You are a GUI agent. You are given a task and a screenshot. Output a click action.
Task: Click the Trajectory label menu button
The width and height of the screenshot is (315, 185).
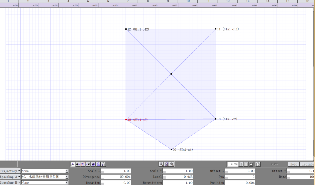click(10, 171)
